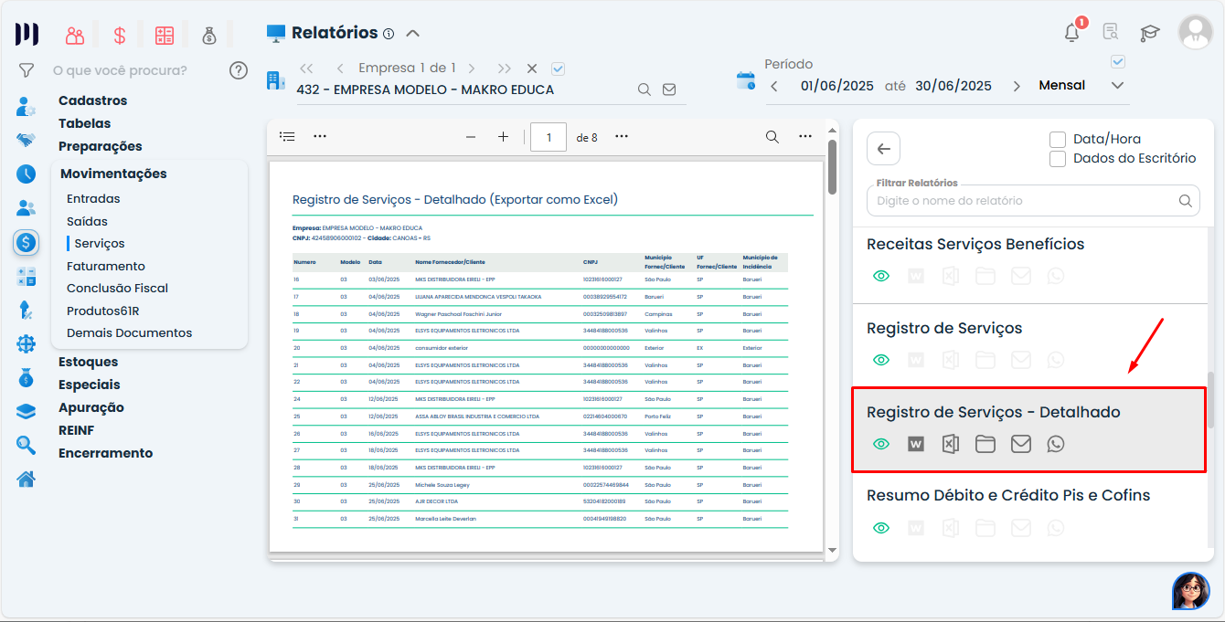
Task: Export Registro de Serviços - Detalhado to Word
Action: (x=915, y=444)
